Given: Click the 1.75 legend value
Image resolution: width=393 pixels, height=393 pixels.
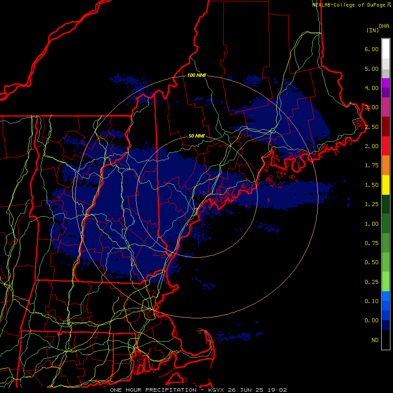Looking at the screenshot, I should pos(372,165).
